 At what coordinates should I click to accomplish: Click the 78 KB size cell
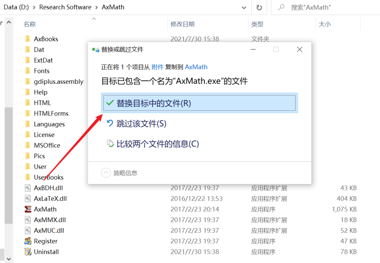click(348, 252)
